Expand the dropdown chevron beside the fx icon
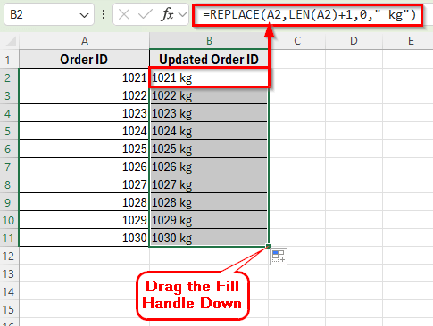The image size is (433, 326). pos(182,14)
